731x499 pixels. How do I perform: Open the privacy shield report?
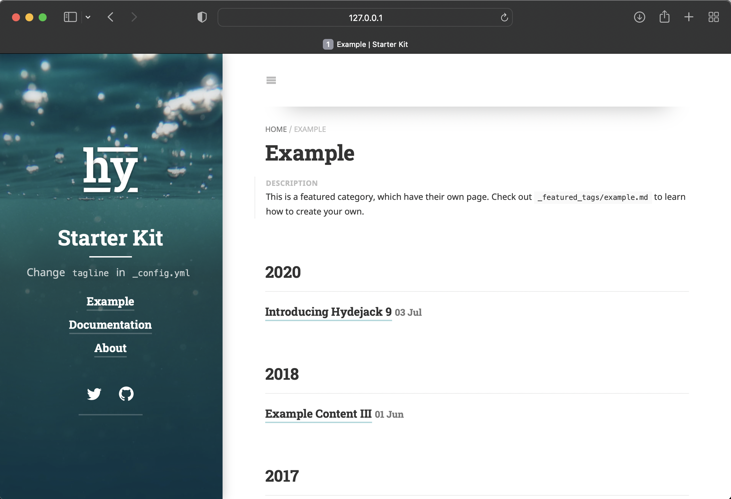(x=202, y=17)
